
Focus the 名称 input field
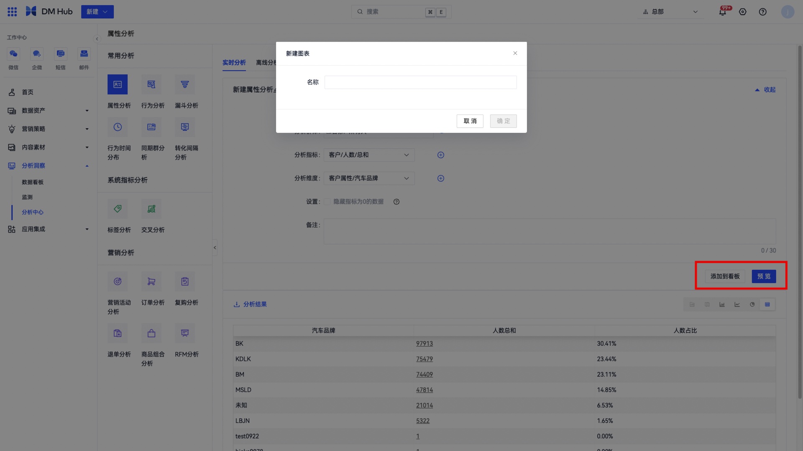tap(421, 82)
